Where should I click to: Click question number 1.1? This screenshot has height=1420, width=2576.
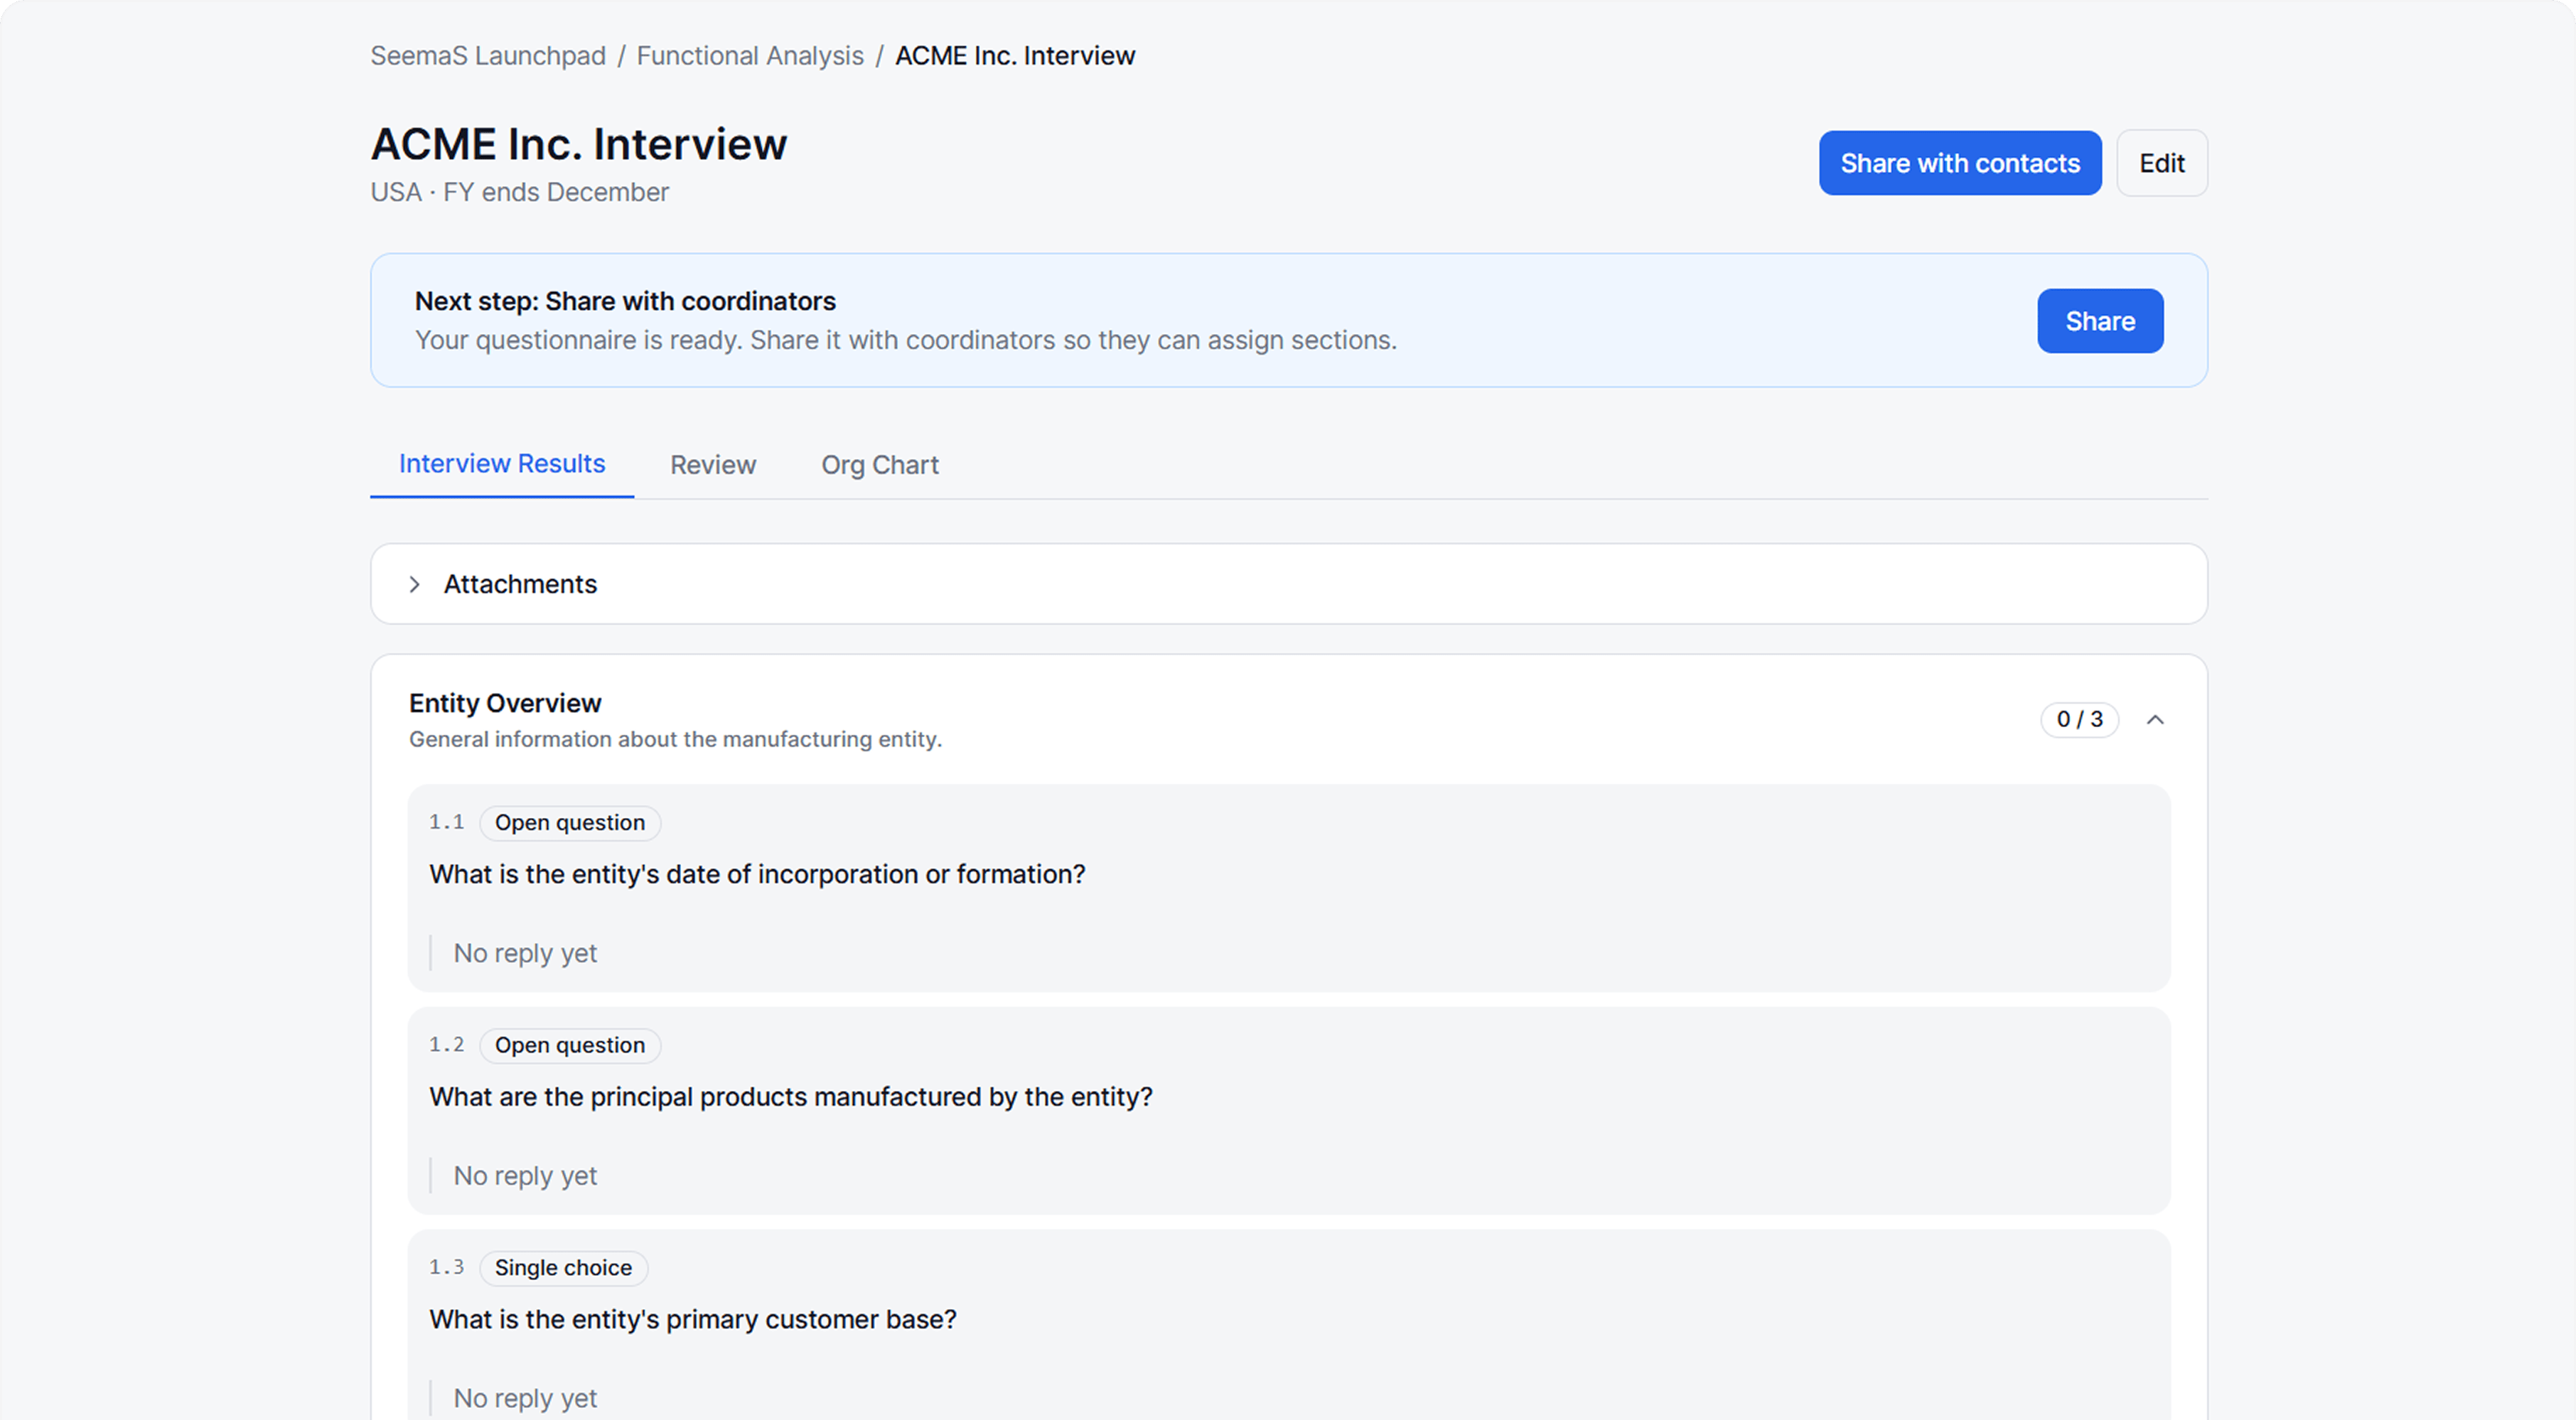coord(447,822)
